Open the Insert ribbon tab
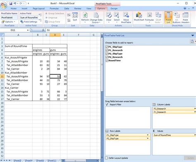 point(24,9)
